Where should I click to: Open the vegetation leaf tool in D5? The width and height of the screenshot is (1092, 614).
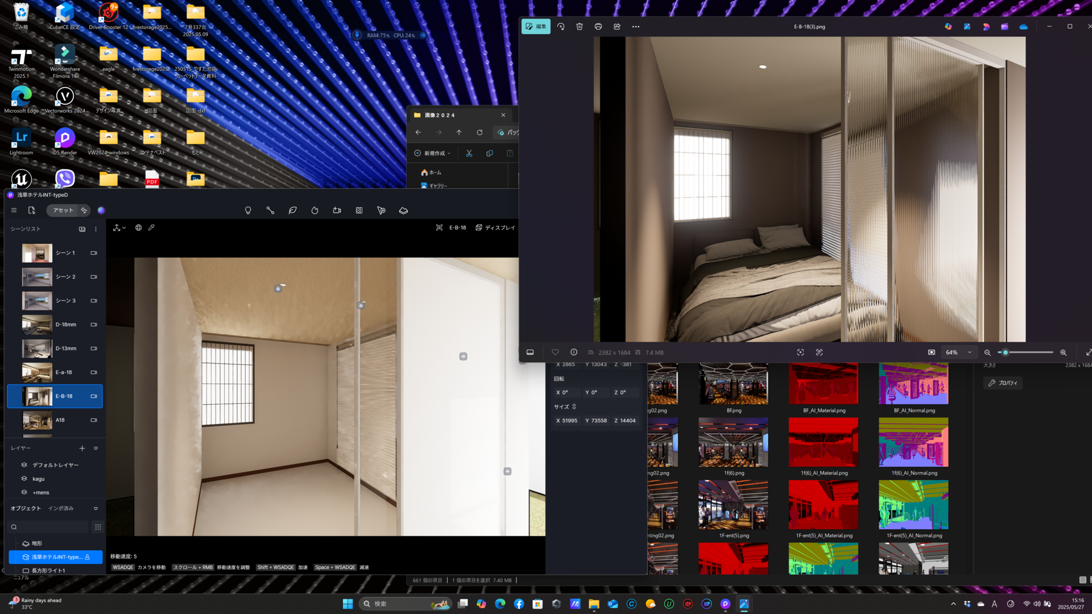point(292,210)
